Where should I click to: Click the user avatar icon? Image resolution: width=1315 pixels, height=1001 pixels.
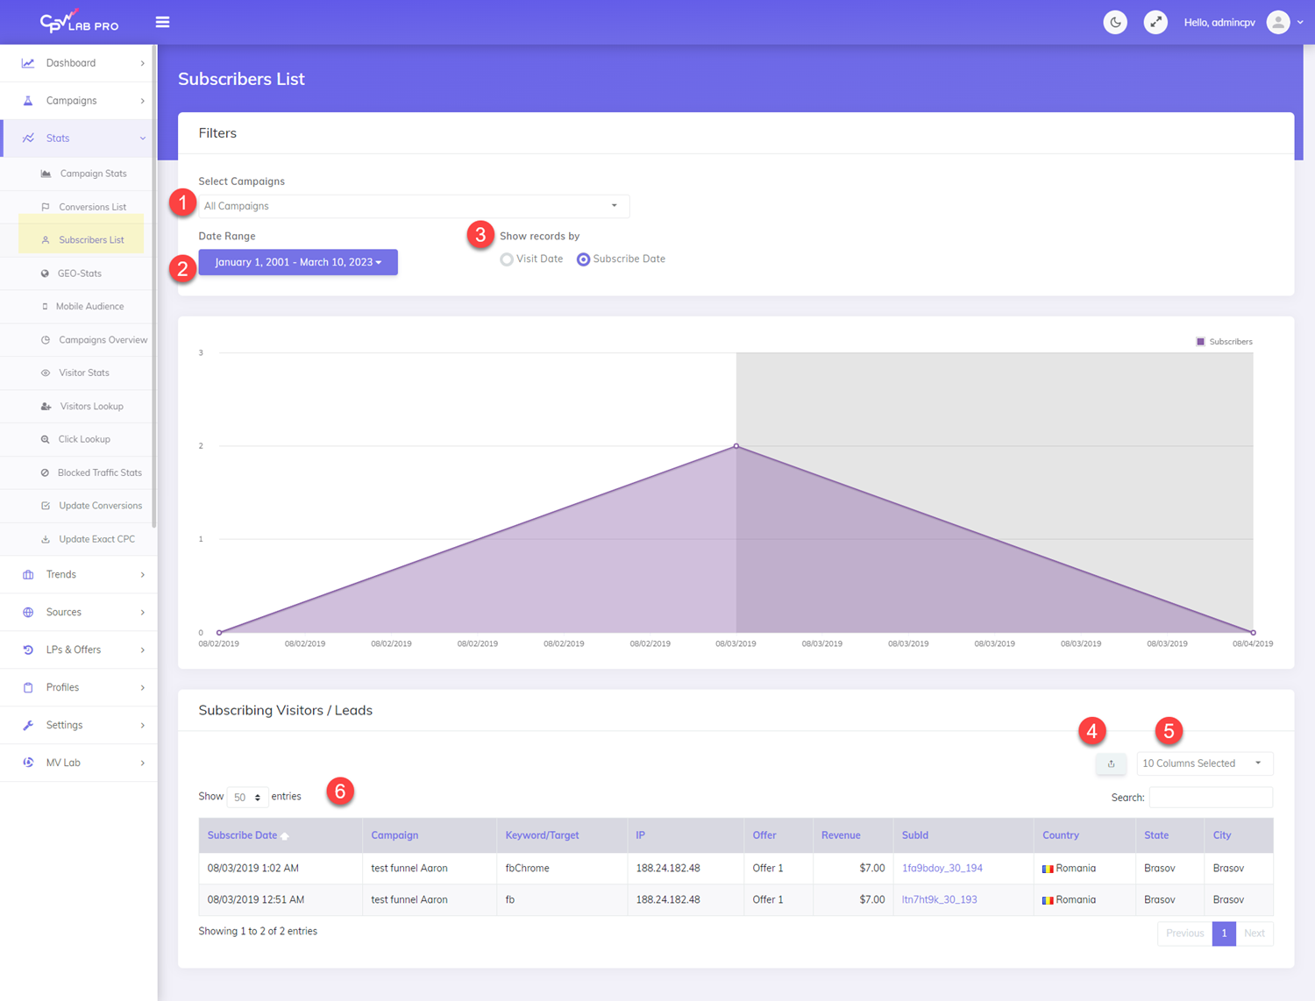(1278, 23)
